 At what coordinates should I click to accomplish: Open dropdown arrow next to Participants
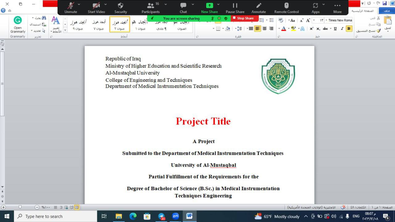(166, 4)
